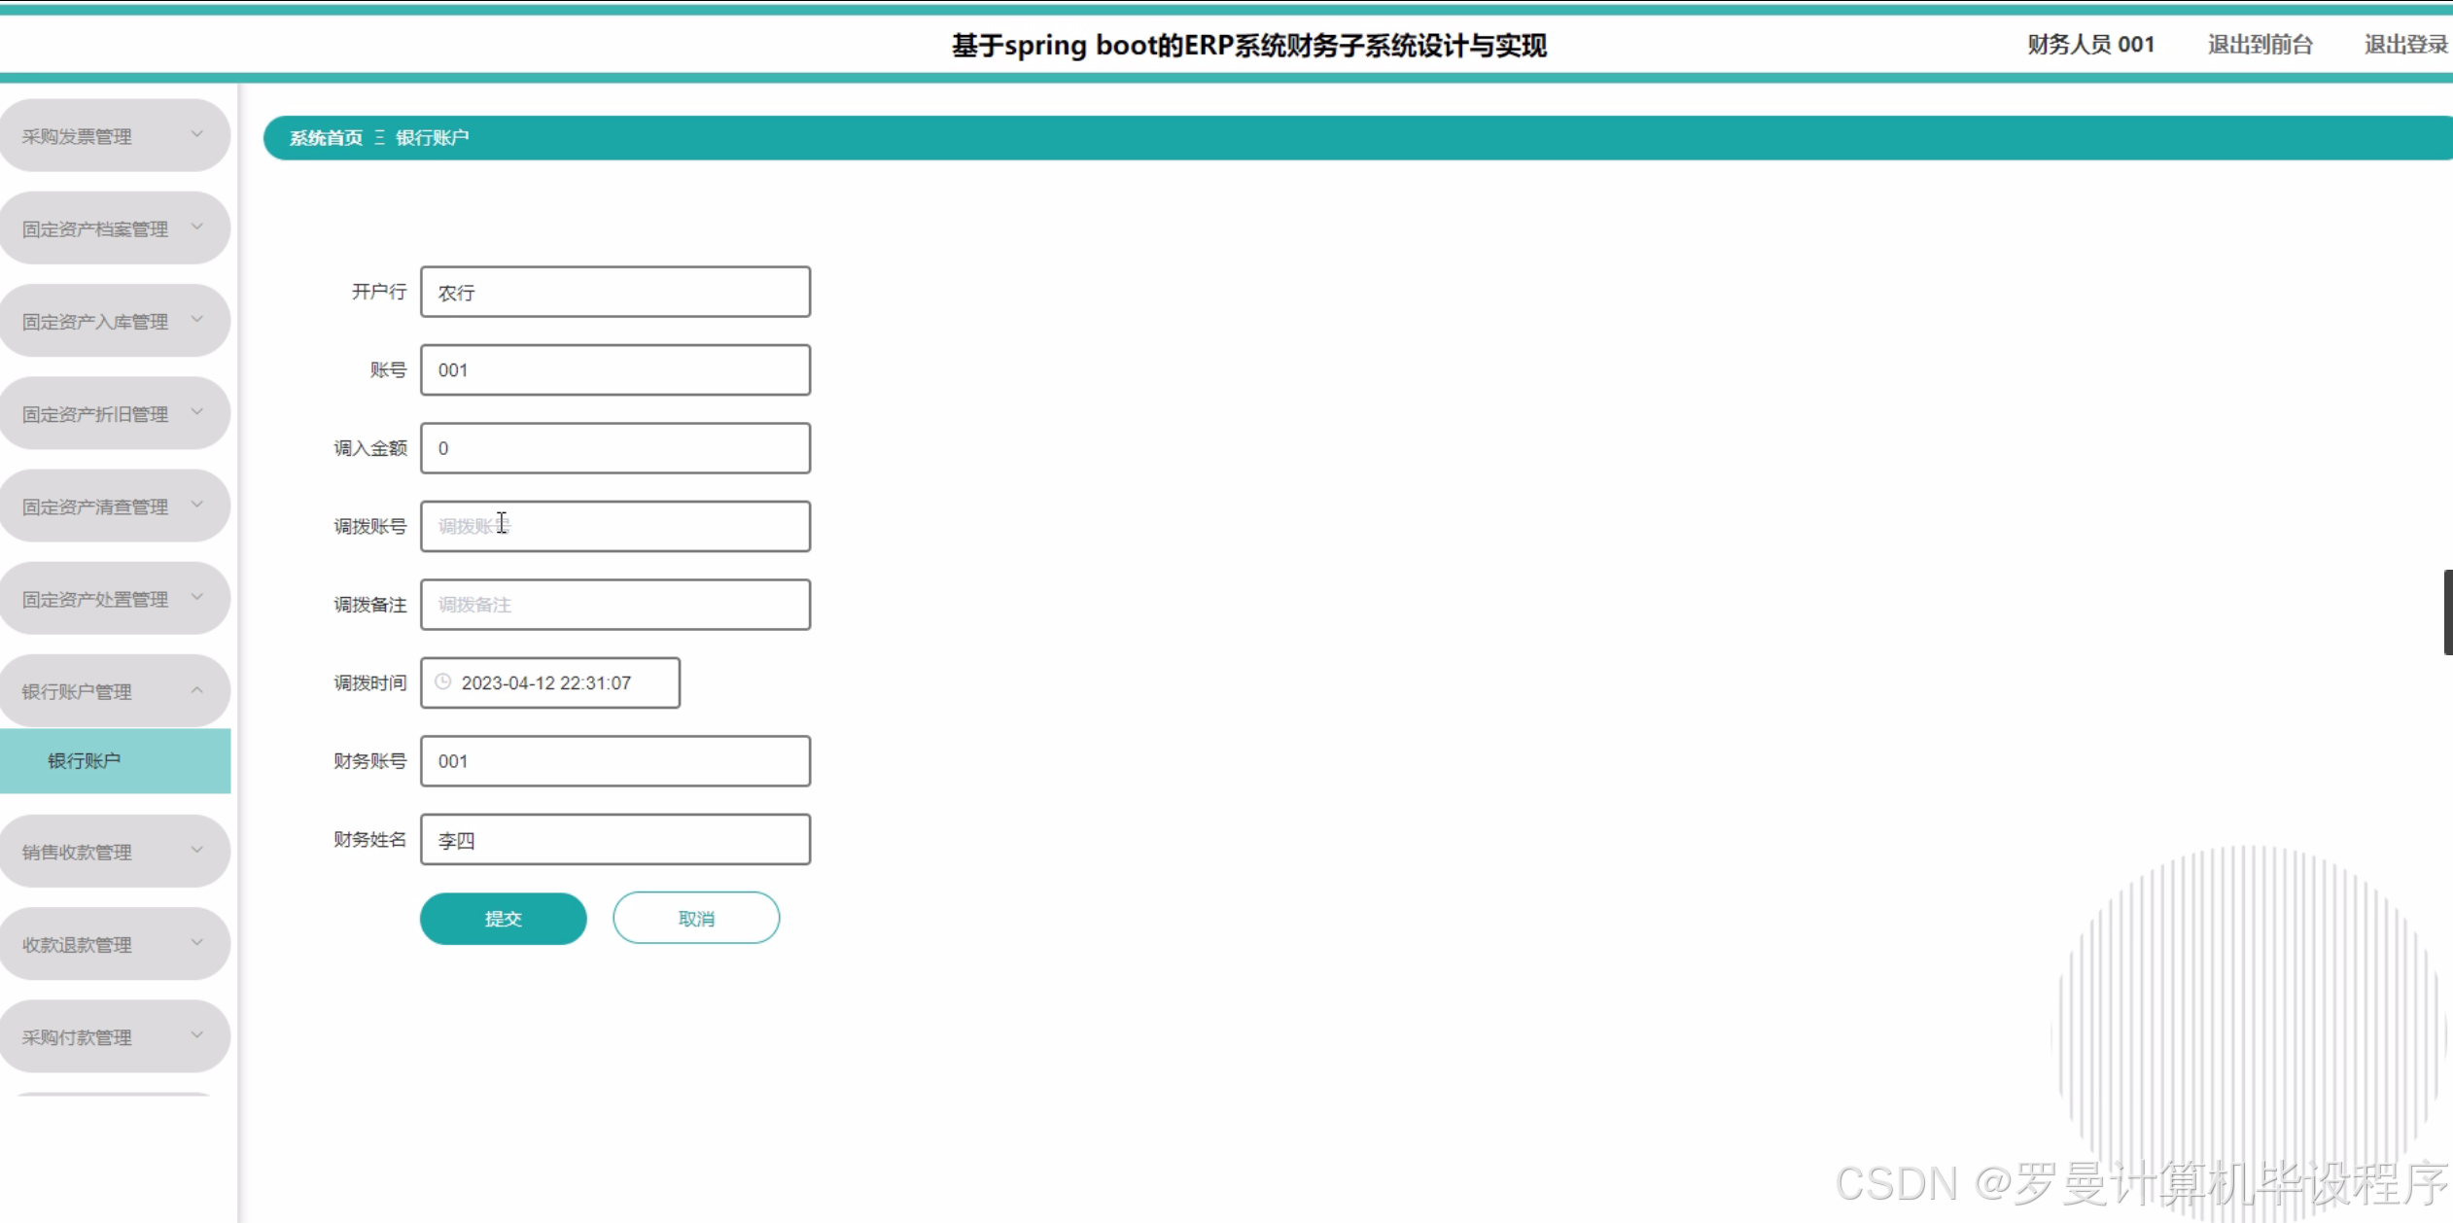
Task: Click the empty 调拨账号 input field
Action: coord(614,526)
